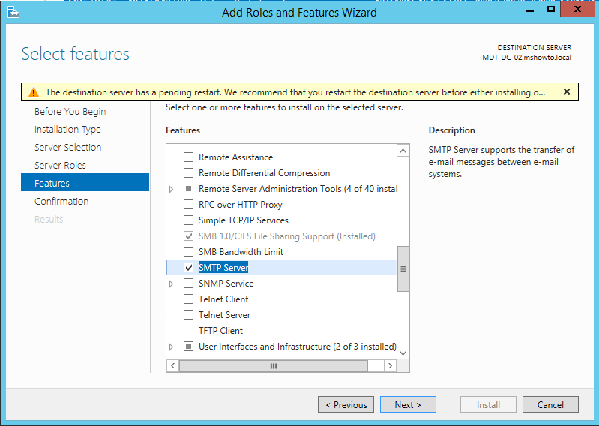599x426 pixels.
Task: Click the Previous button
Action: (346, 404)
